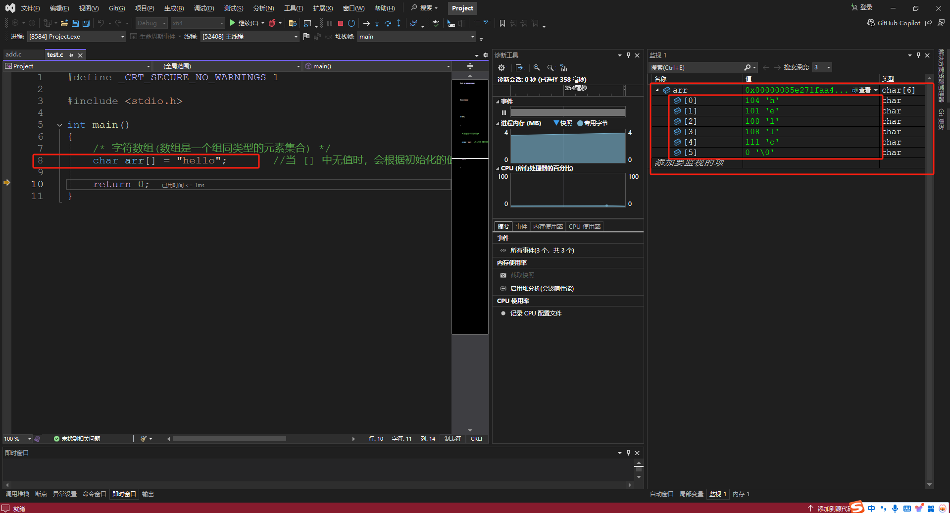The image size is (950, 513).
Task: Click the Bookmark toggle icon in toolbar
Action: 502,23
